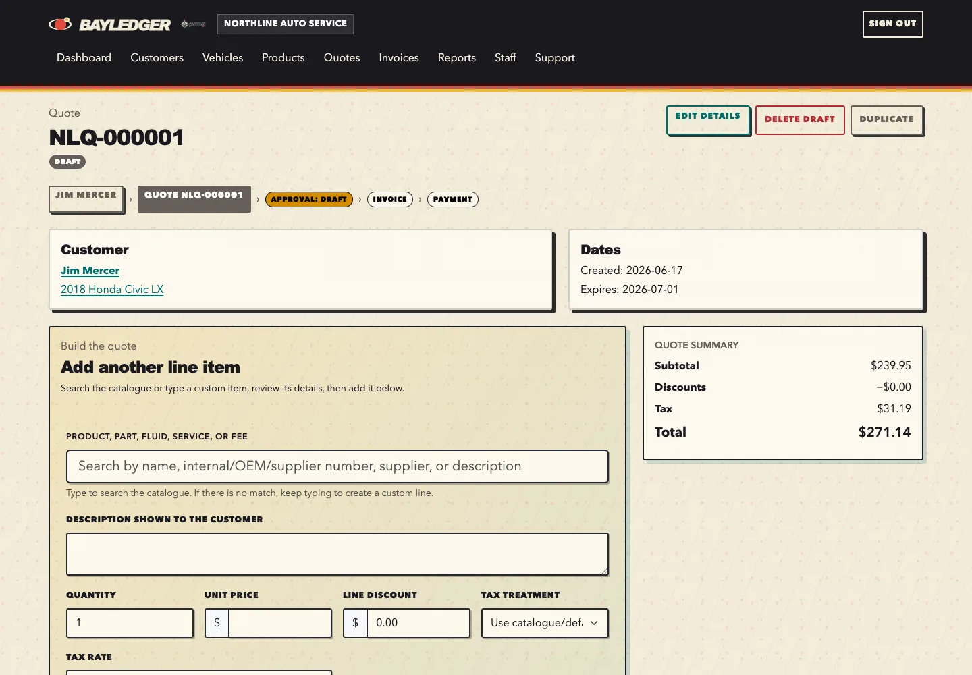Click the customer description text area
Screen dimensions: 972x675
pos(337,554)
